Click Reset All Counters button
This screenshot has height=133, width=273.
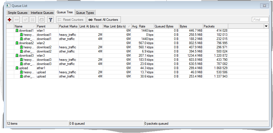(x=104, y=20)
